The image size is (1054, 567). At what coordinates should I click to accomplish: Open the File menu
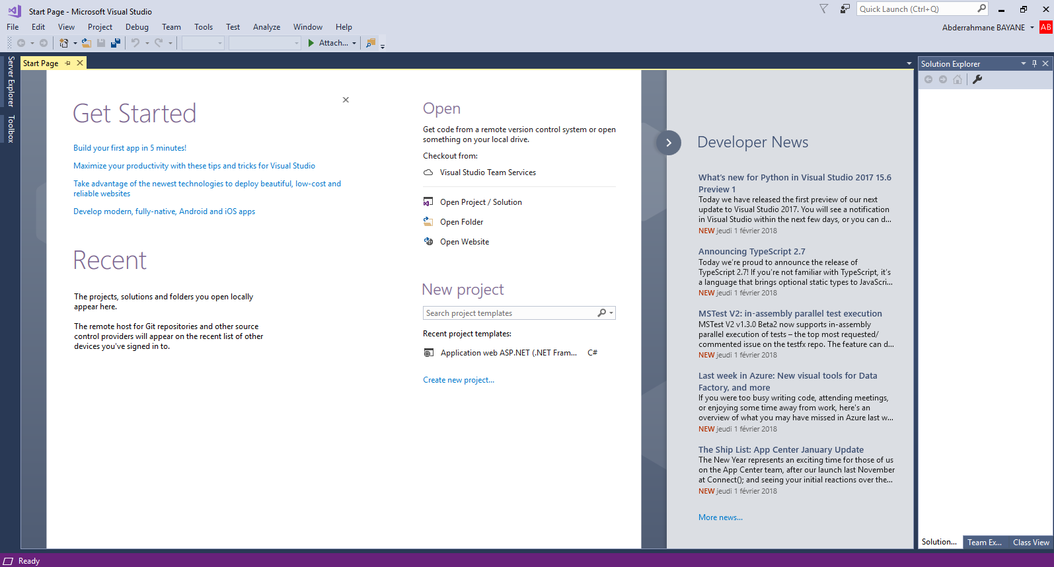tap(13, 27)
